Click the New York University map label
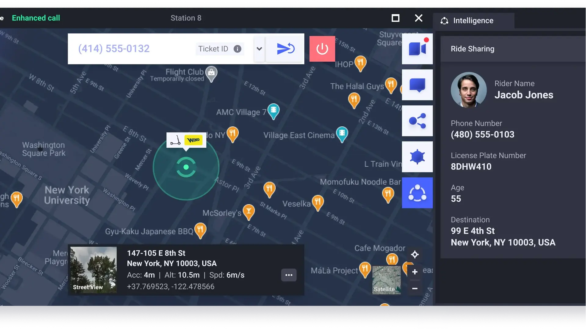 (x=67, y=195)
